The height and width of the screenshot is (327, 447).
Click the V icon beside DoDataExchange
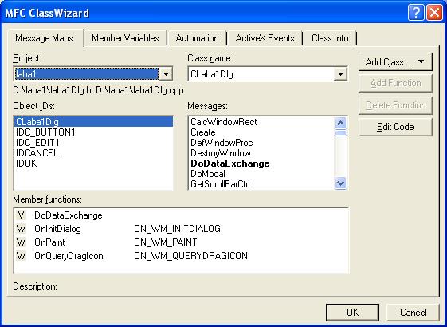(x=21, y=215)
